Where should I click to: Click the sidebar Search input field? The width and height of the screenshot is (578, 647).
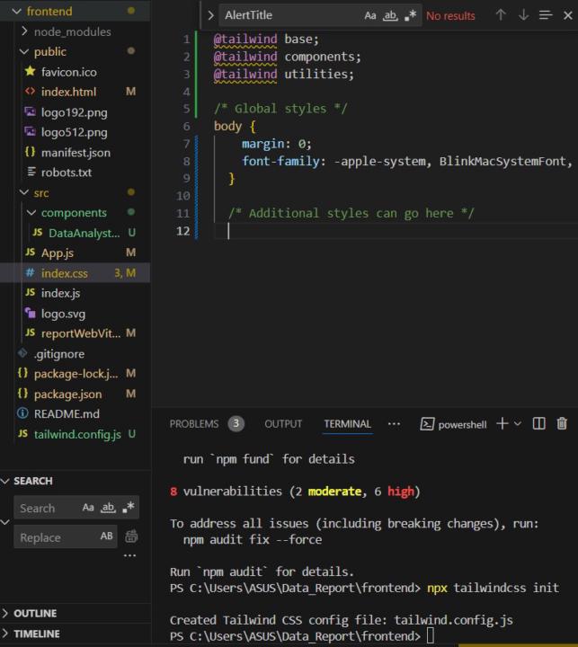point(45,508)
